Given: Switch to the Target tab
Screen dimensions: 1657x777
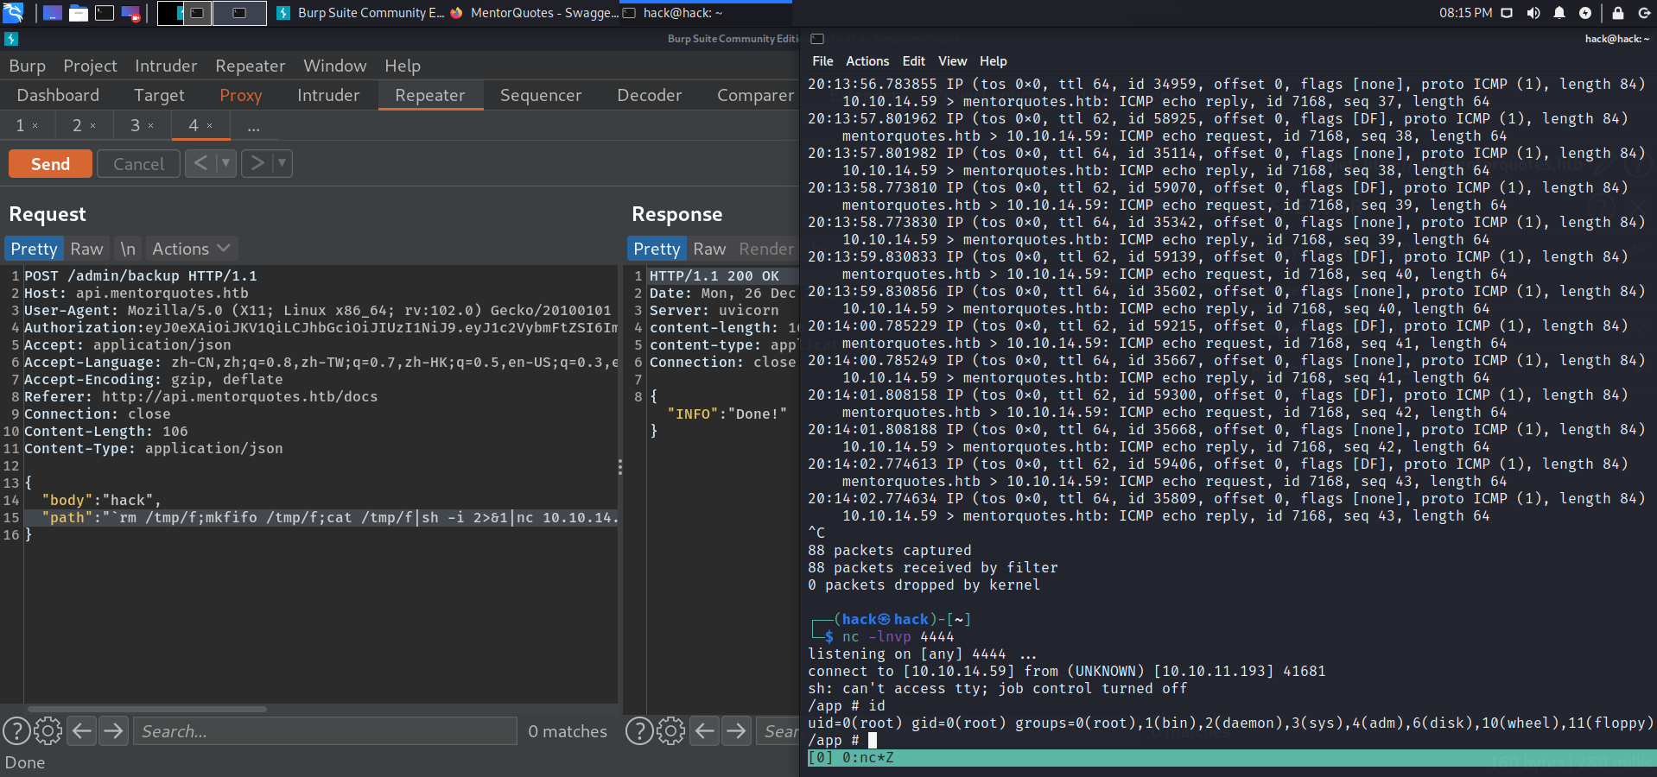Looking at the screenshot, I should tap(159, 95).
